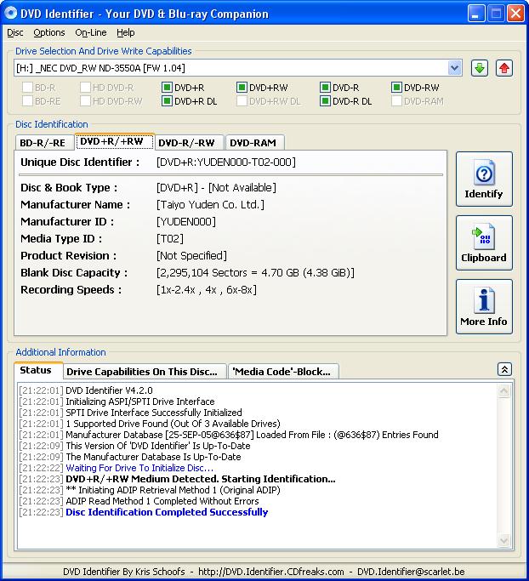Toggle the DVD-R checkbox
The image size is (529, 581).
(325, 88)
